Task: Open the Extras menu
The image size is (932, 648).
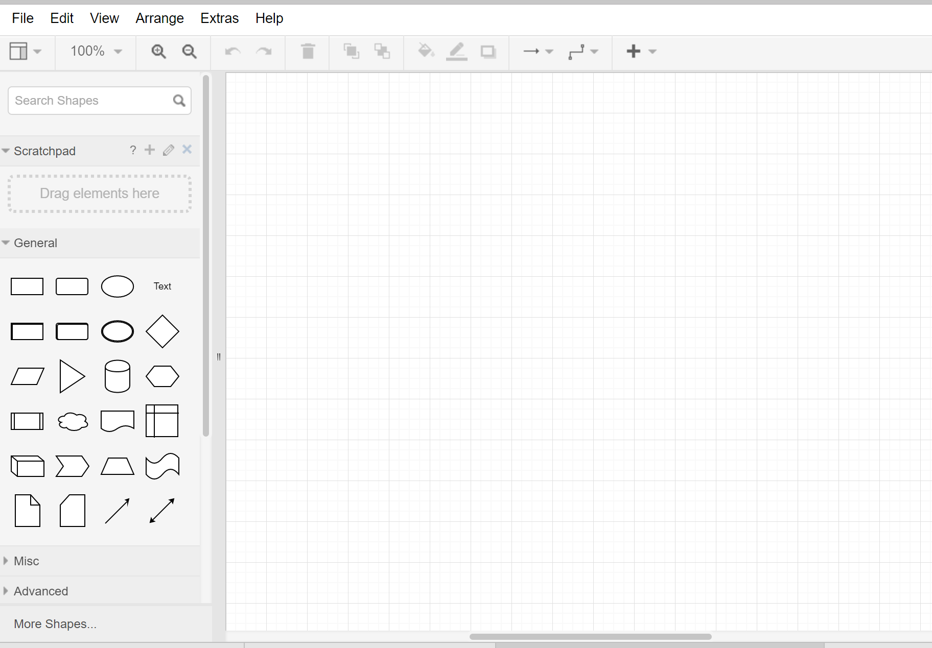Action: tap(219, 18)
